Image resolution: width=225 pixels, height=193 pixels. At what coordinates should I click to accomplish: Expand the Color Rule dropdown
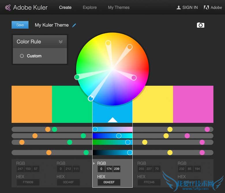pos(61,42)
